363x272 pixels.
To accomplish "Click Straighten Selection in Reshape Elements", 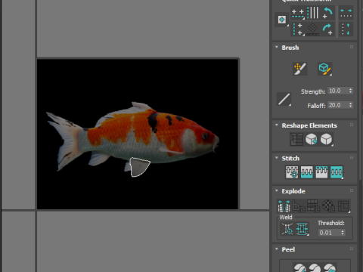I will tap(296, 139).
